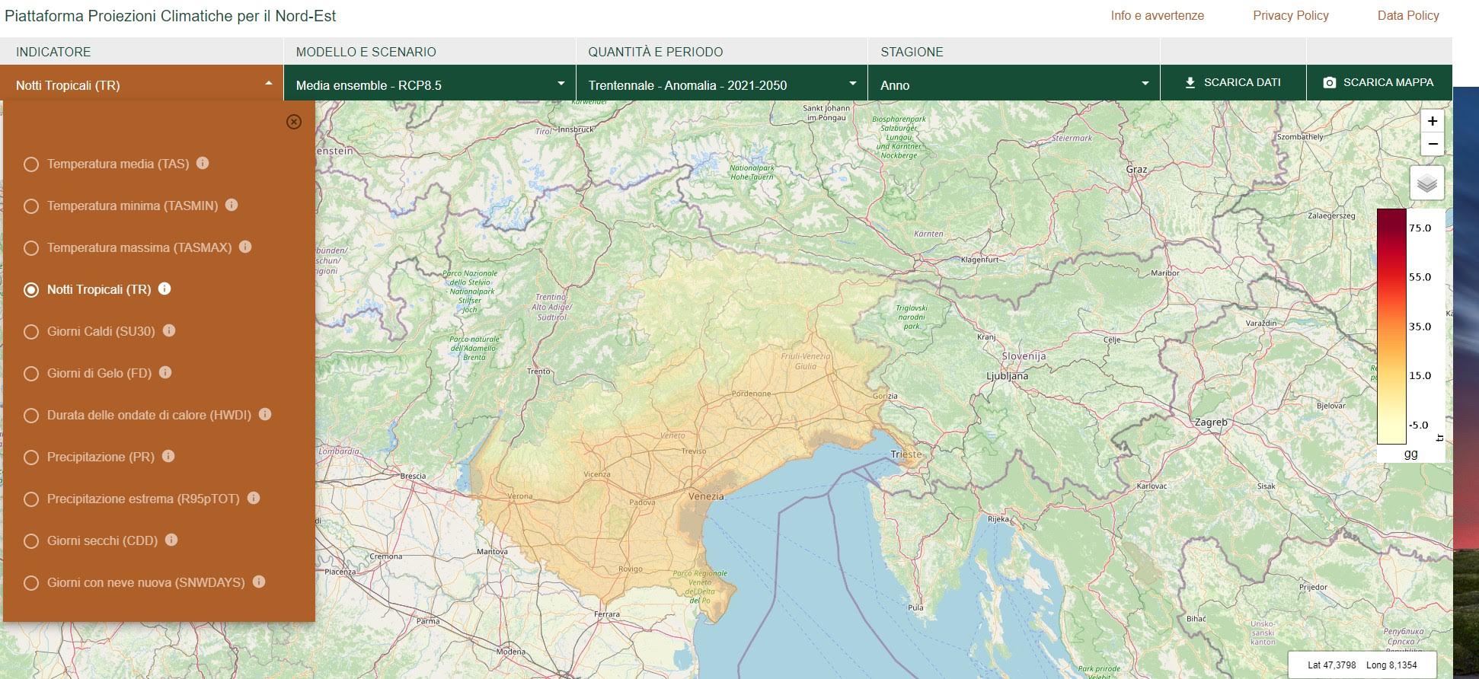The image size is (1479, 679).
Task: Click the Venezia label on the map
Action: coord(706,496)
